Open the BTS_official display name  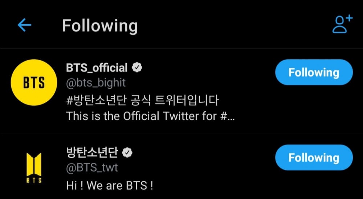(x=97, y=68)
